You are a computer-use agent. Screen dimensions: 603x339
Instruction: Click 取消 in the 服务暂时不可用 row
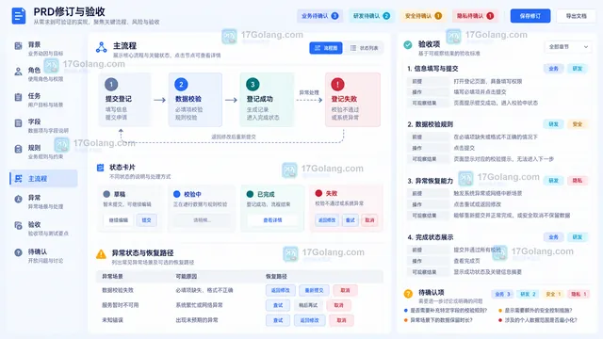(x=338, y=305)
